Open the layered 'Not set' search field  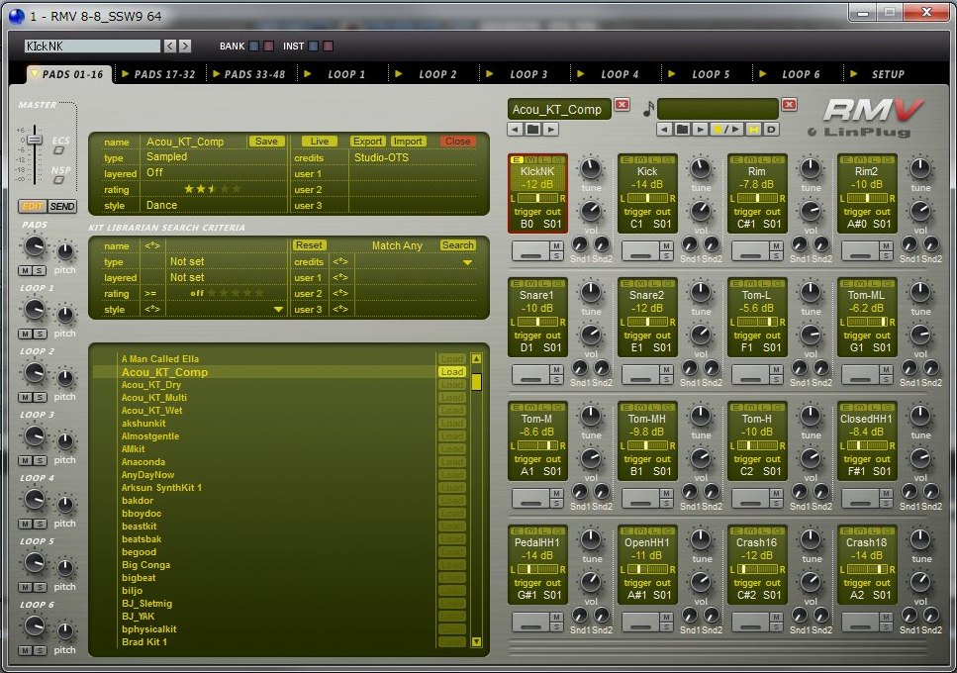click(226, 278)
